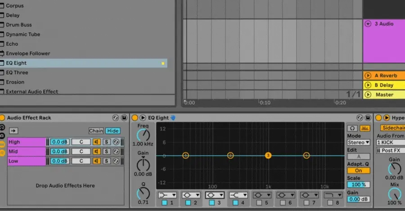Select EQ Eight in the browser list
Screen dimensions: 405x211
click(x=83, y=63)
